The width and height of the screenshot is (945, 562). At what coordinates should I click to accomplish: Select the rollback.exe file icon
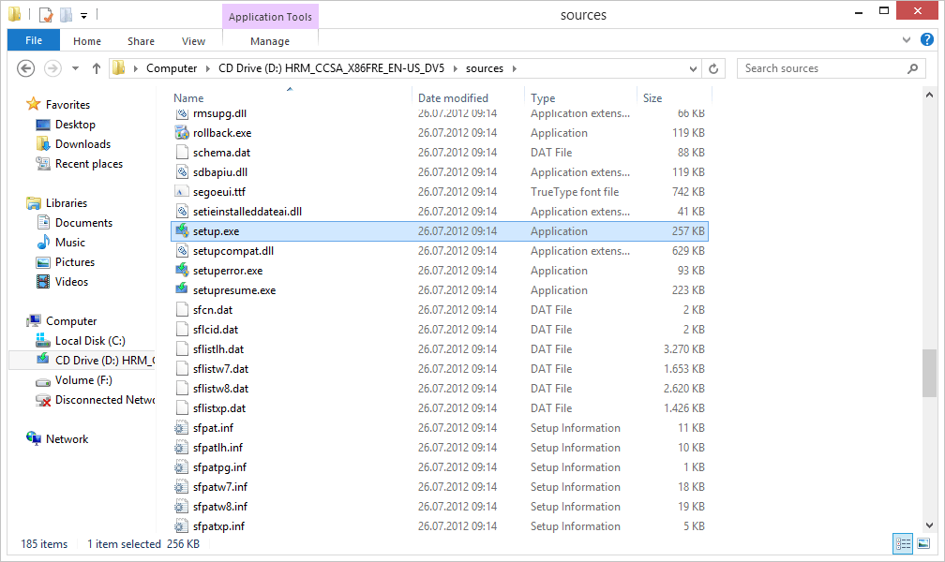coord(182,133)
